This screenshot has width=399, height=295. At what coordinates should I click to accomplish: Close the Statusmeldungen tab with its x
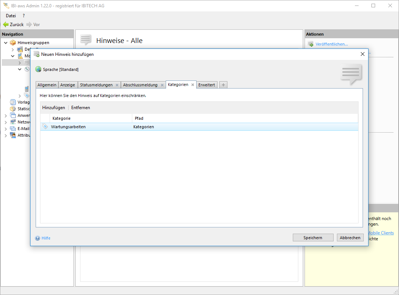[x=117, y=85]
